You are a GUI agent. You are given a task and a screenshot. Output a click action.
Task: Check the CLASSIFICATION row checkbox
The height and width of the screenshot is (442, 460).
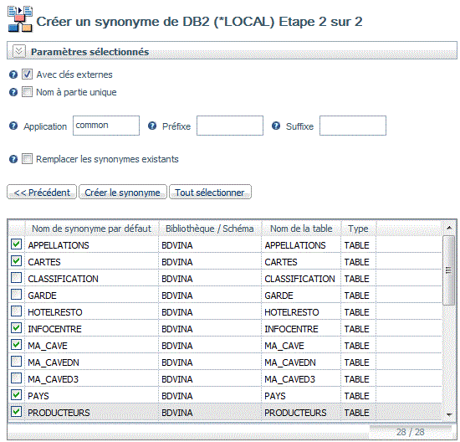click(x=16, y=278)
